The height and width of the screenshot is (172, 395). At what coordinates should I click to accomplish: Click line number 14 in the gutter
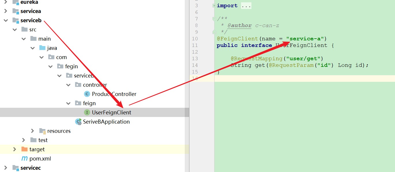point(195,65)
